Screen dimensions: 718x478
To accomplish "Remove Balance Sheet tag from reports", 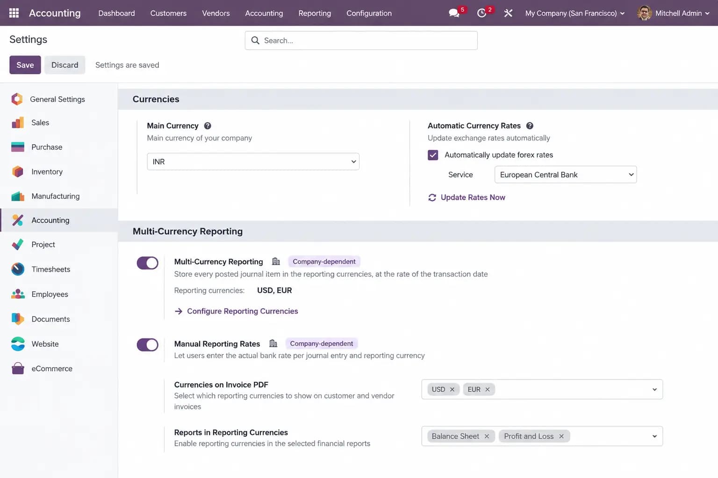I will pos(487,436).
